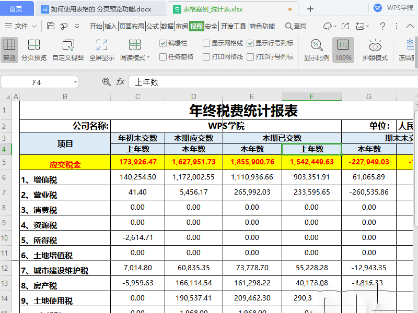The height and width of the screenshot is (313, 418).
Task: Click the Freeze Panes (冻结) icon
Action: pos(410,45)
